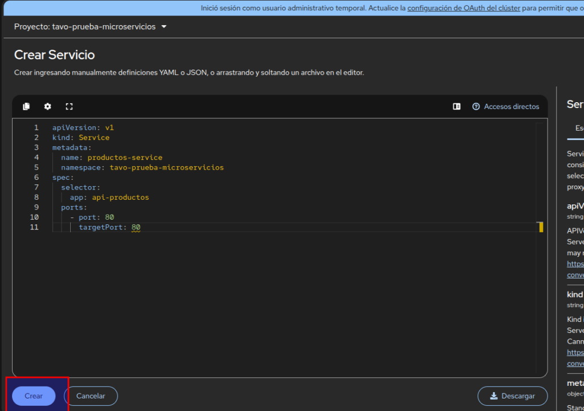This screenshot has height=411, width=584.
Task: Open the configuración de OAuth del clúster link
Action: tap(464, 8)
